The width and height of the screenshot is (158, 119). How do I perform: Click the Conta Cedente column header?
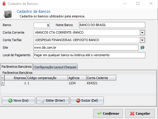(x=101, y=78)
